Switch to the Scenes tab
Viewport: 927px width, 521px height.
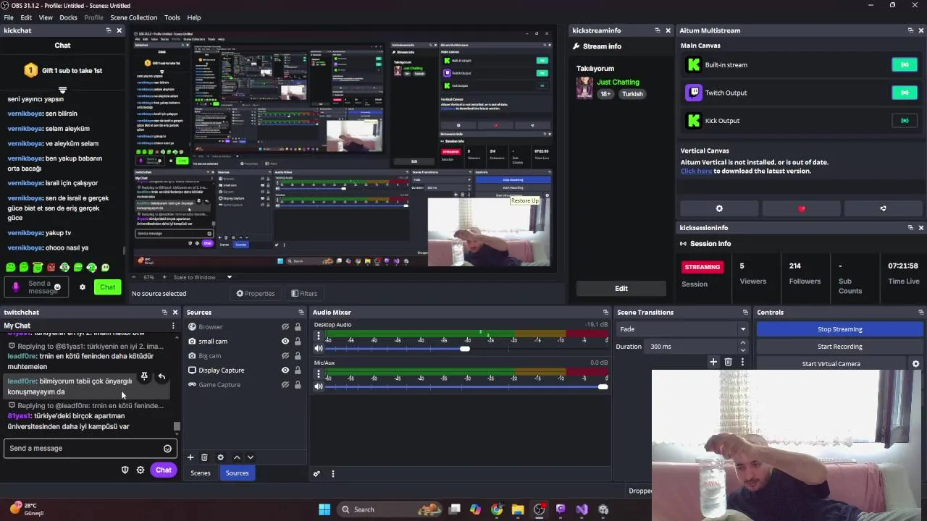[201, 473]
